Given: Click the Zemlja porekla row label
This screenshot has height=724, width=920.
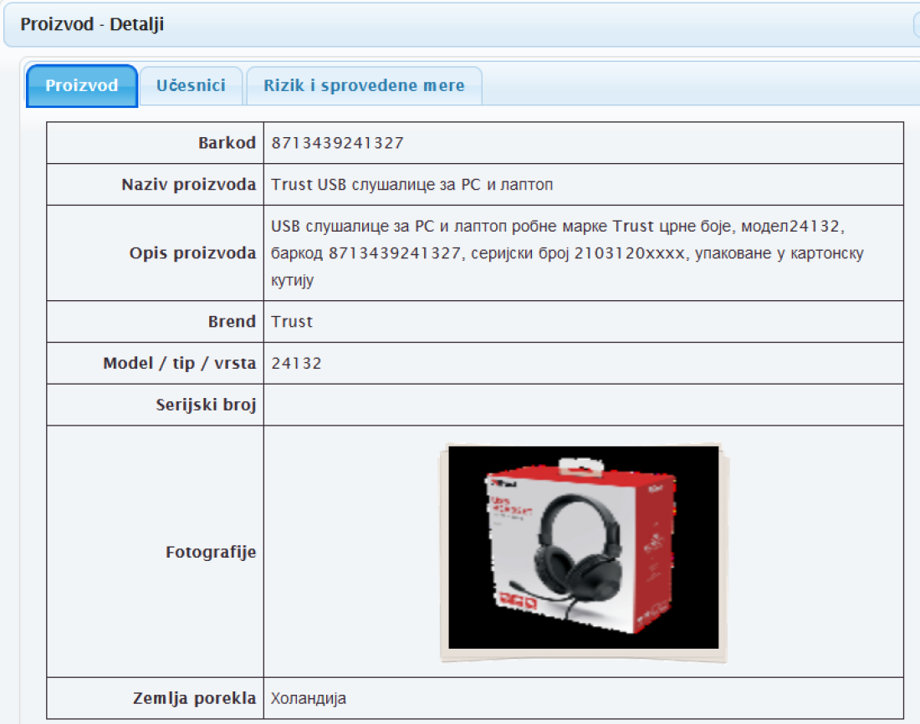Looking at the screenshot, I should [194, 698].
